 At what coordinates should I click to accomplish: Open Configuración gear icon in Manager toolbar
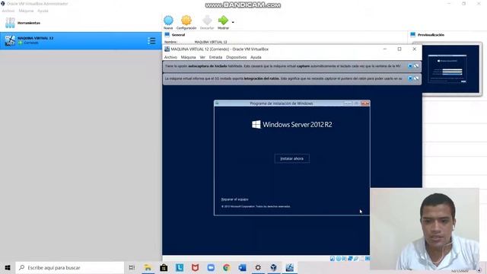186,21
